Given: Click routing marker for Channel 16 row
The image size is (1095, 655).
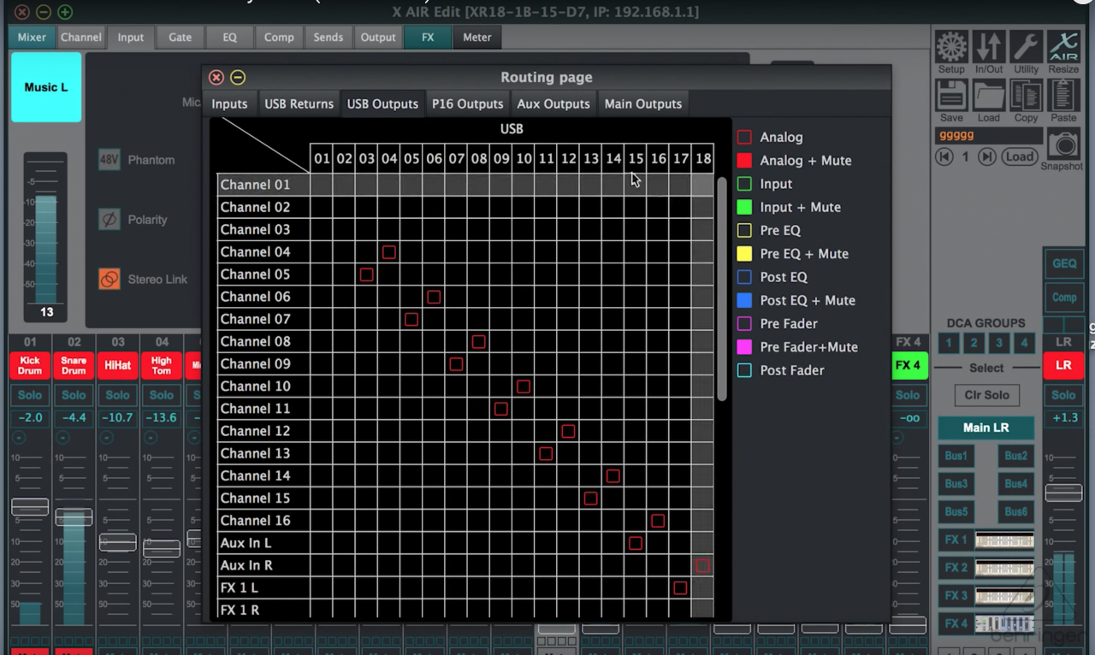Looking at the screenshot, I should [658, 521].
